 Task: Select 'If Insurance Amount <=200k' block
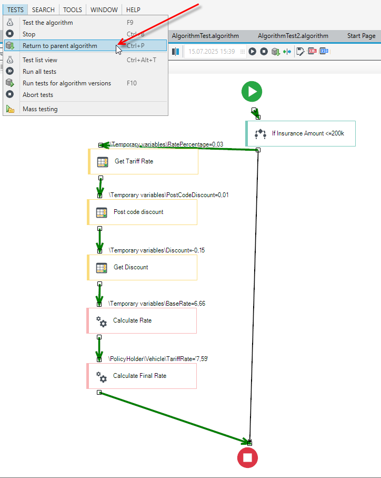coord(300,133)
